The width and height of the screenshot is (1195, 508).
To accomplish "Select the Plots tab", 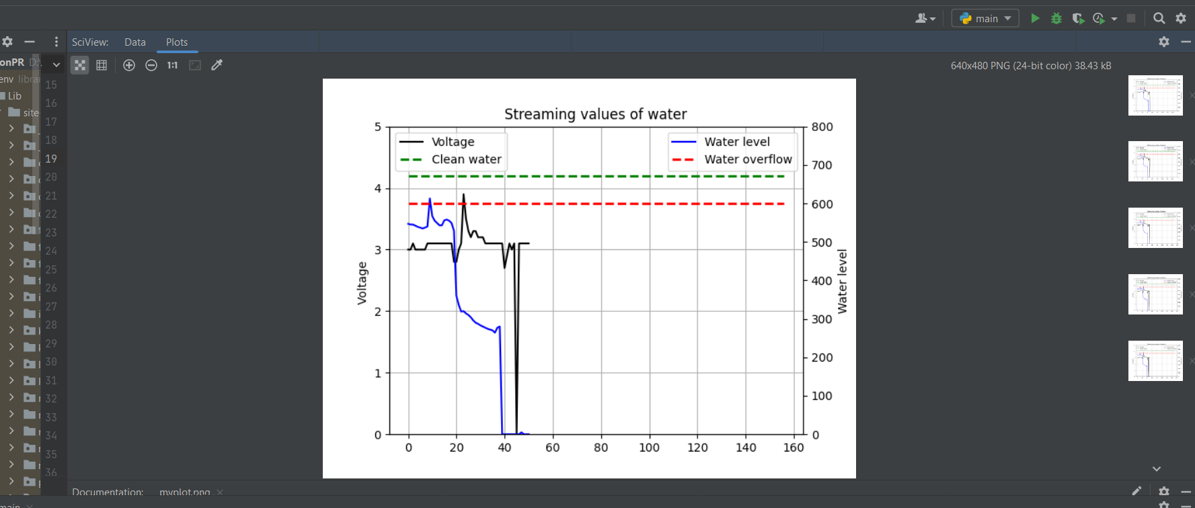I will tap(177, 42).
